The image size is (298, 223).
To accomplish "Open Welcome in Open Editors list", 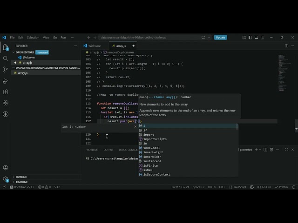I will (46, 58).
